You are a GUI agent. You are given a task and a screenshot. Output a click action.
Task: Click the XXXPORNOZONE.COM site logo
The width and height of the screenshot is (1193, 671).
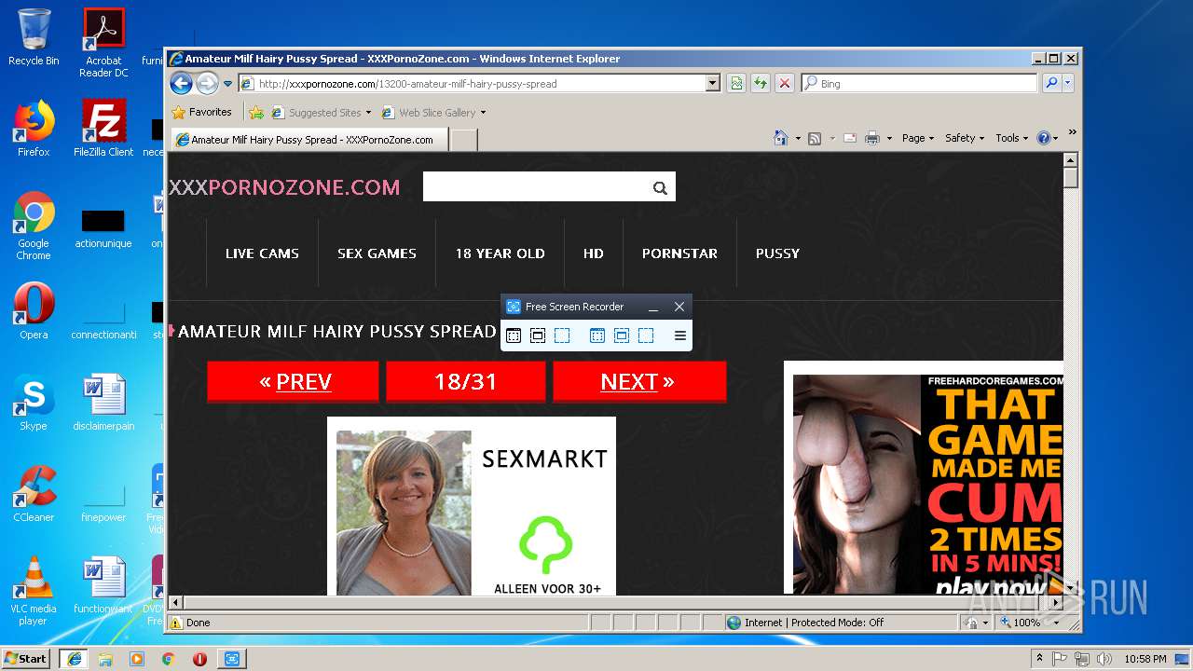coord(284,187)
